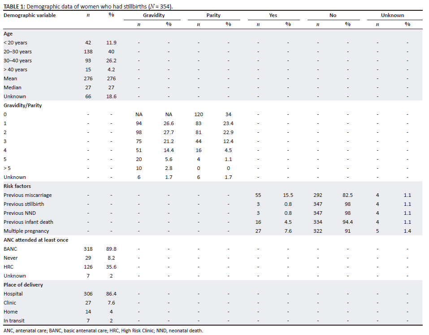Select the 'No' column header
Viewport: 429px width, 335px height.
[x=333, y=15]
